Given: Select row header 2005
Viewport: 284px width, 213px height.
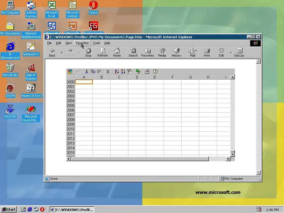Looking at the screenshot, I should (71, 105).
